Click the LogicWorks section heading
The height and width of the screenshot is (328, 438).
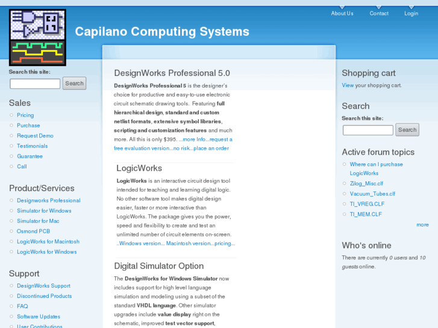(x=139, y=169)
